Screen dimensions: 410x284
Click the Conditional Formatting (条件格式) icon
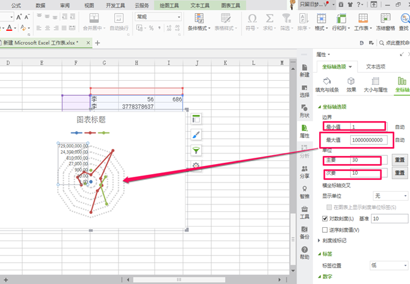point(199,22)
